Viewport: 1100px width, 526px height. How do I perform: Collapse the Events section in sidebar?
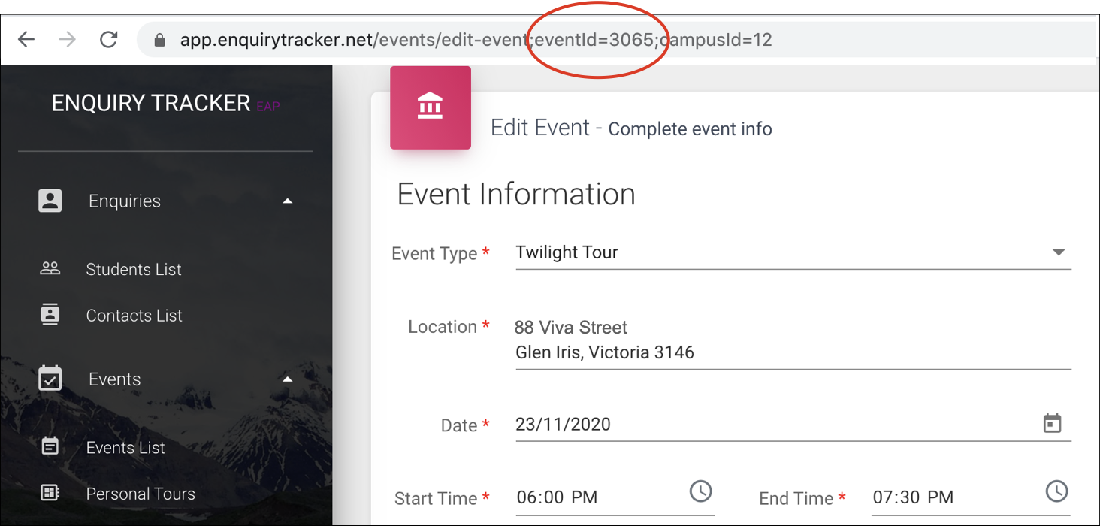pos(287,379)
